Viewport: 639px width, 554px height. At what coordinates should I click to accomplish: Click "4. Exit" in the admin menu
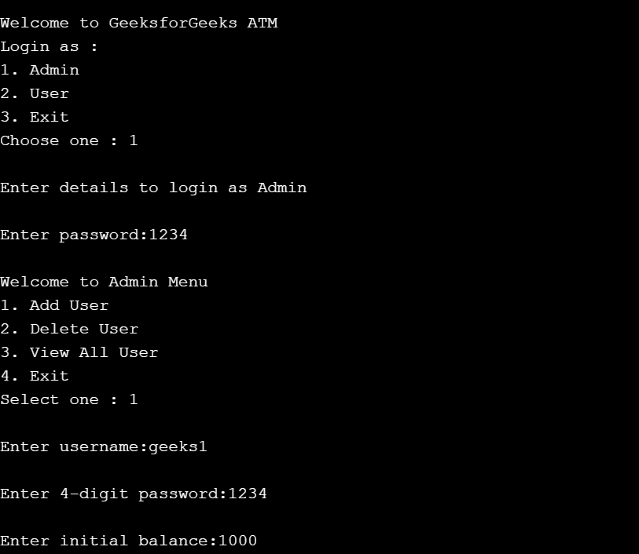pyautogui.click(x=35, y=376)
